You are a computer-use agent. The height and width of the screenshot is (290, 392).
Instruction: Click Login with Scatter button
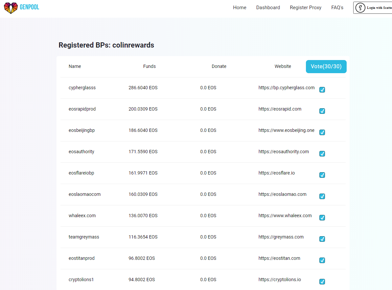[373, 8]
